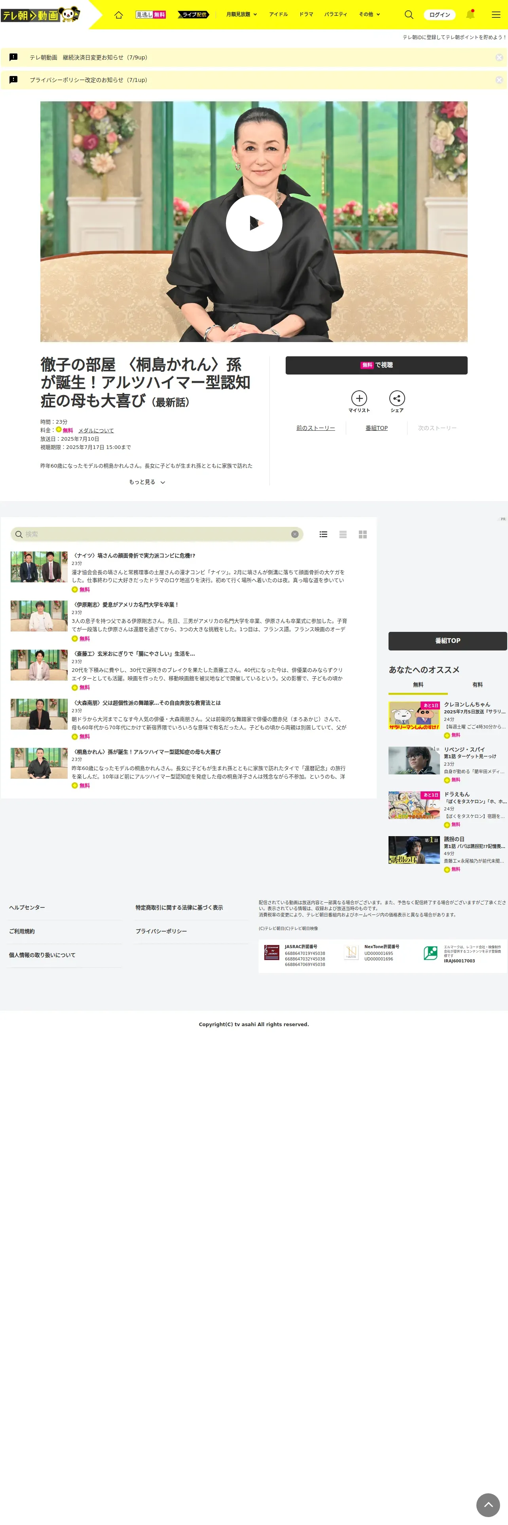Click the sidebar 番組TOP button
This screenshot has width=508, height=1525.
[x=448, y=641]
